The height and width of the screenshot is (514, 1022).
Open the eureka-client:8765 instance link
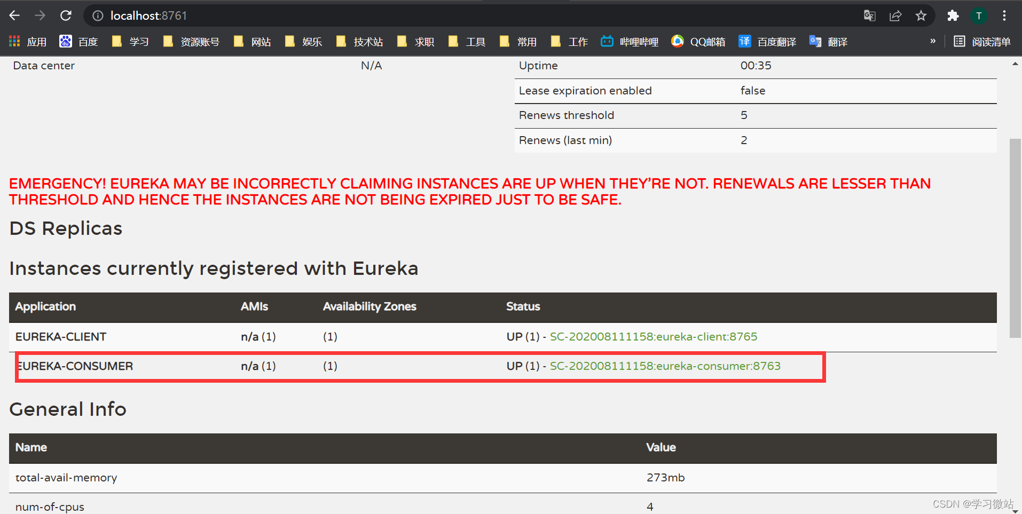(x=654, y=337)
